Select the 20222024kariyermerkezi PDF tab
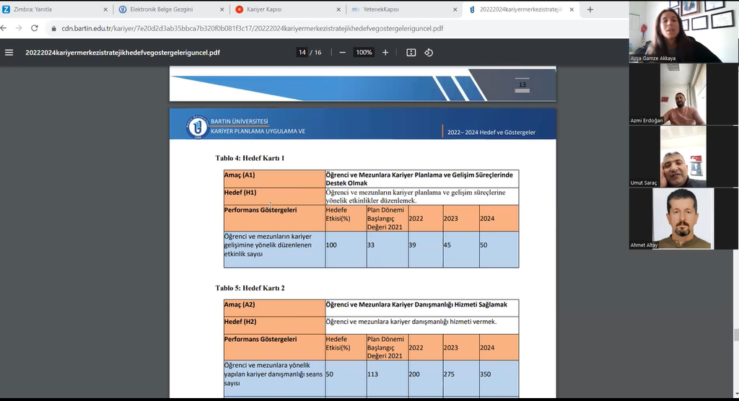This screenshot has width=739, height=401. click(521, 9)
